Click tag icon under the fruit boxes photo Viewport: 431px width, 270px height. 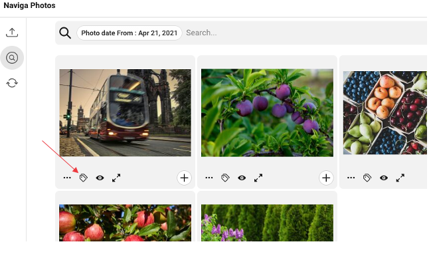coord(367,178)
